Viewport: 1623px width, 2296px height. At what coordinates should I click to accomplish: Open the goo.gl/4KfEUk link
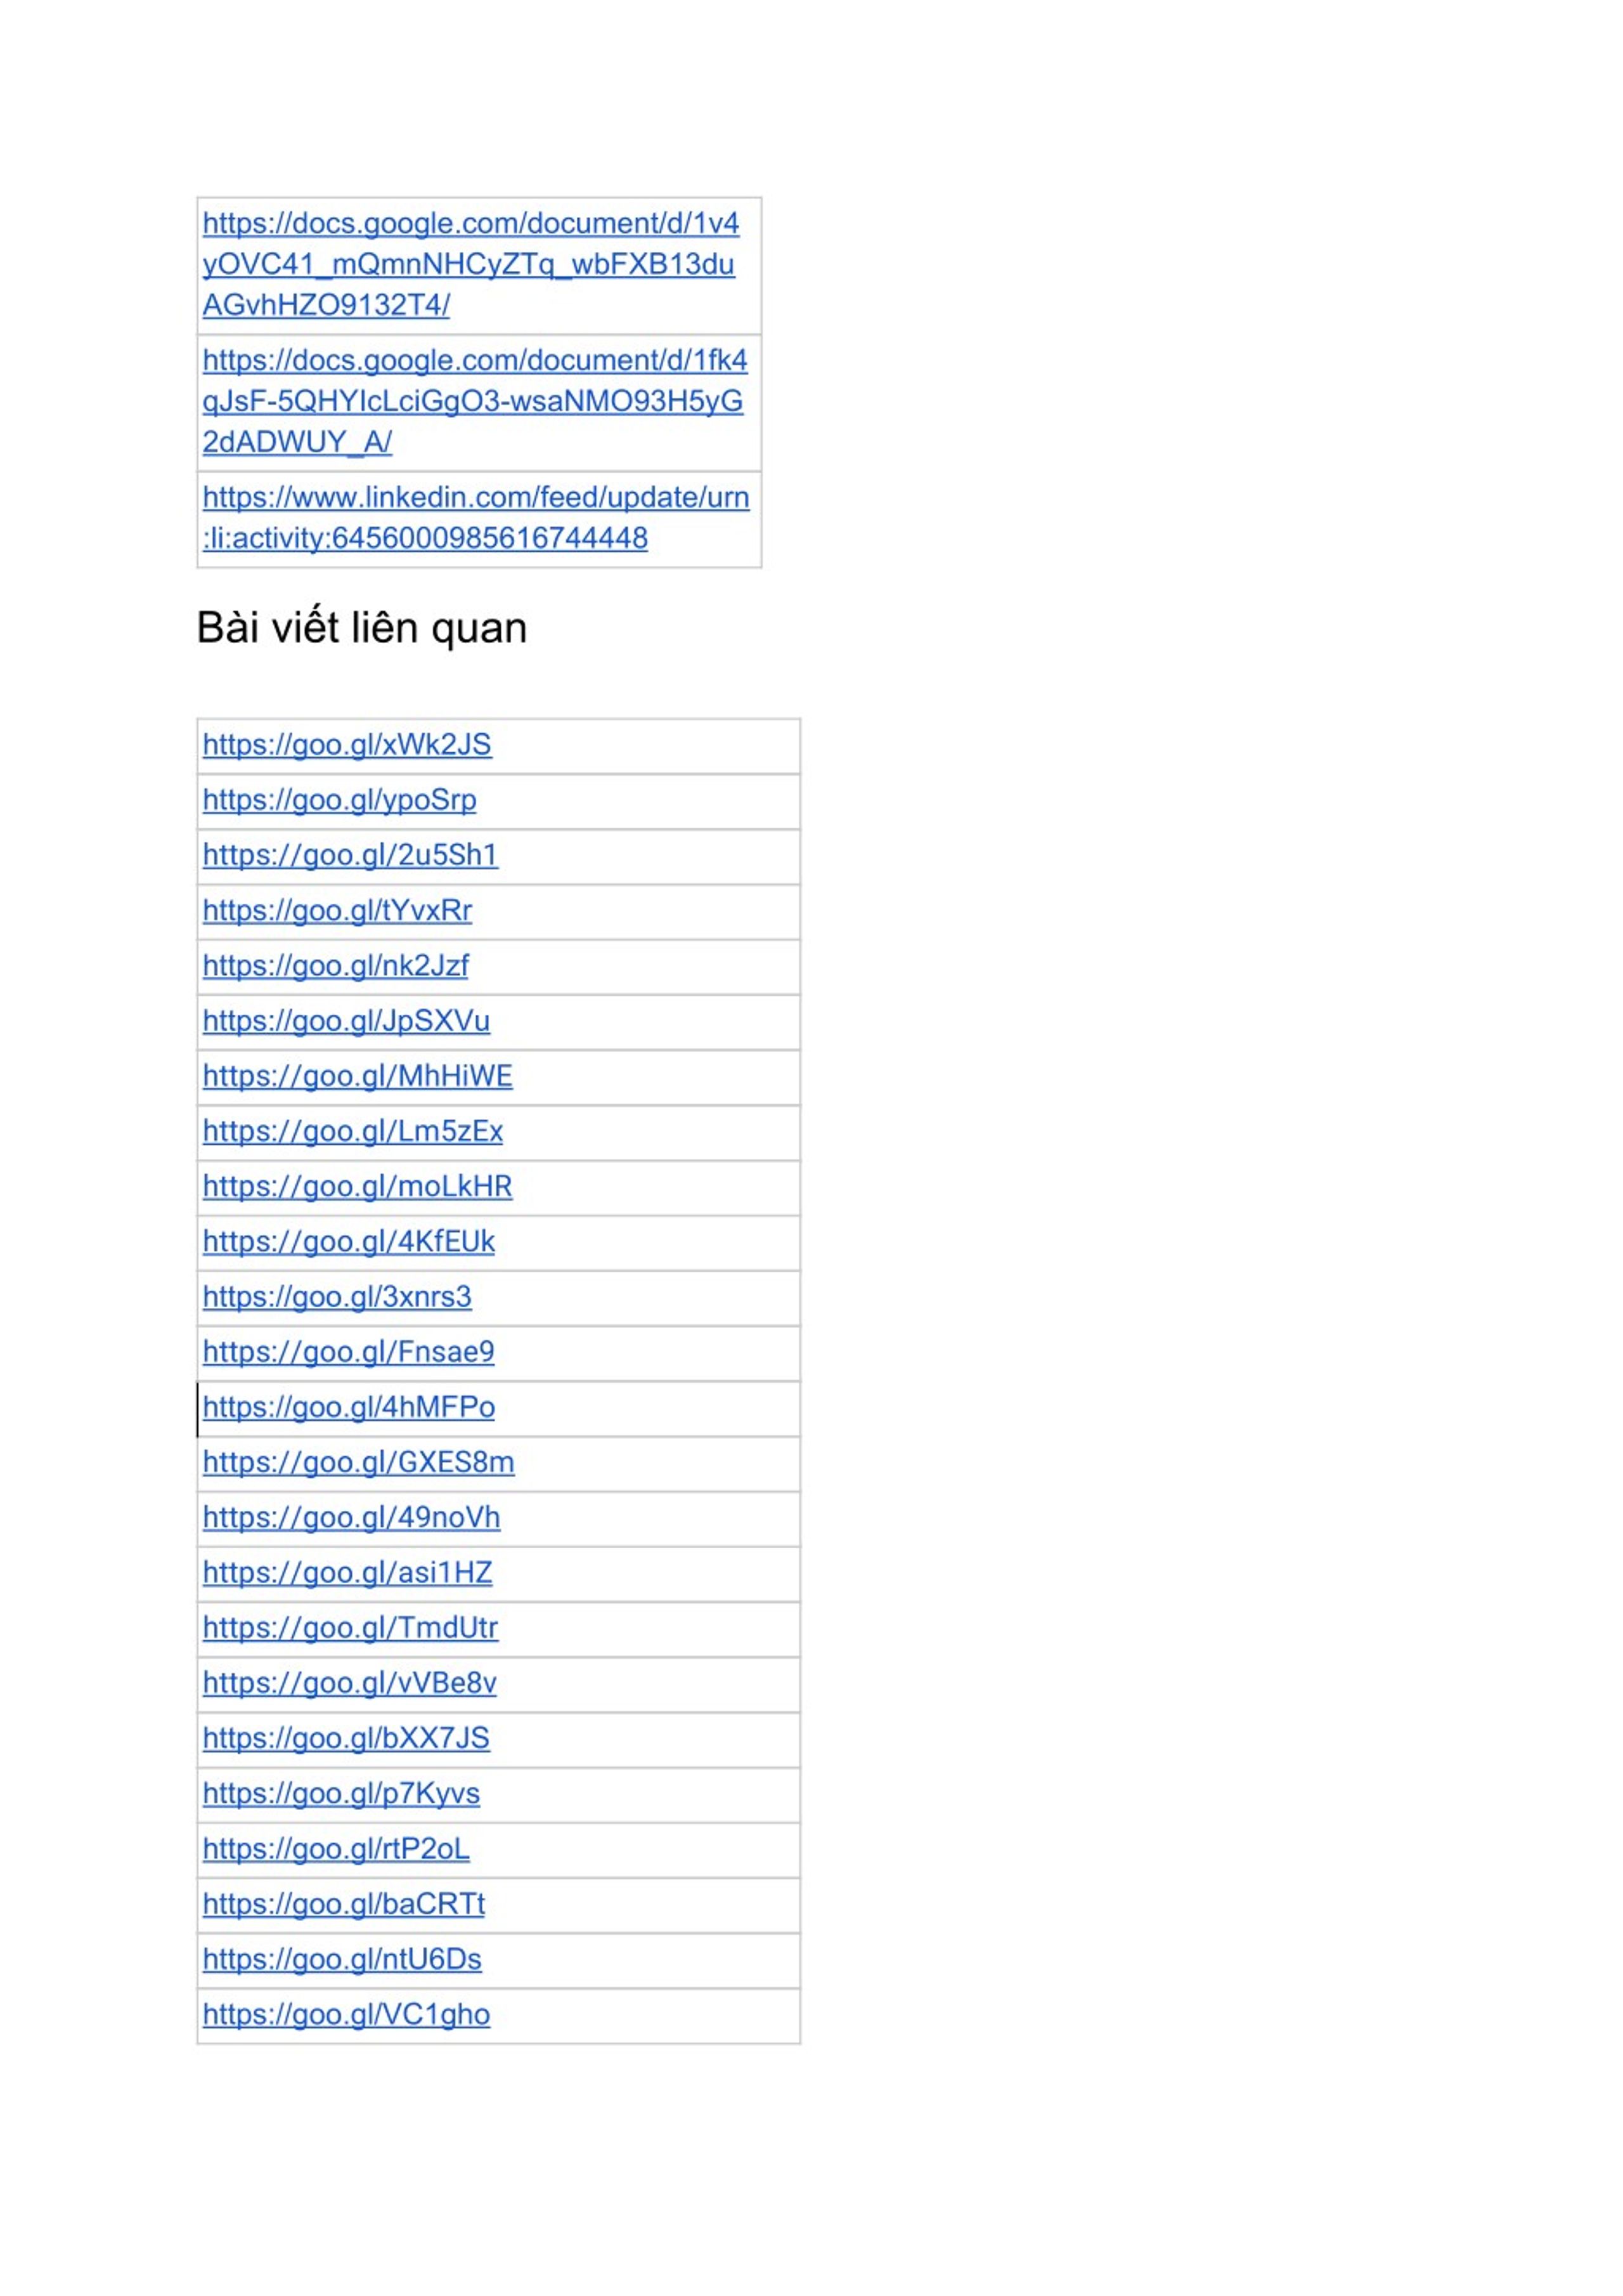point(349,1241)
